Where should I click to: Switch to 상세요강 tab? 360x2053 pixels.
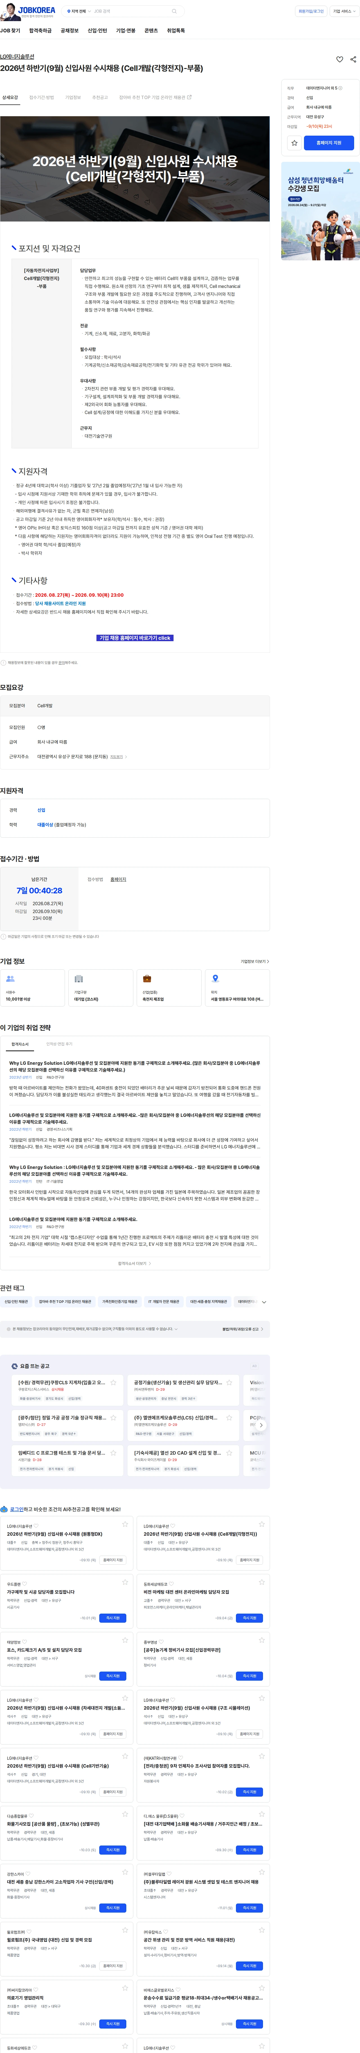click(10, 97)
